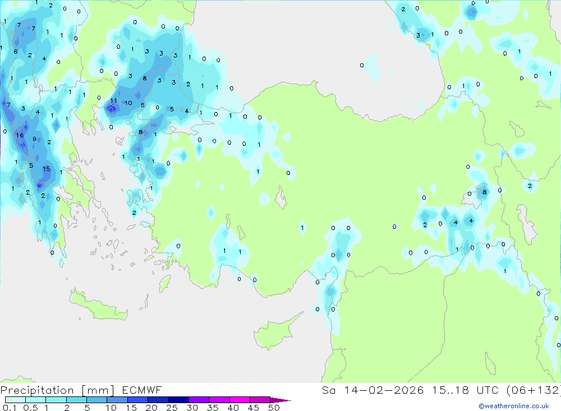561x411 pixels.
Task: Click the 'Sa 14-02-2026' date text
Action: pyautogui.click(x=373, y=390)
